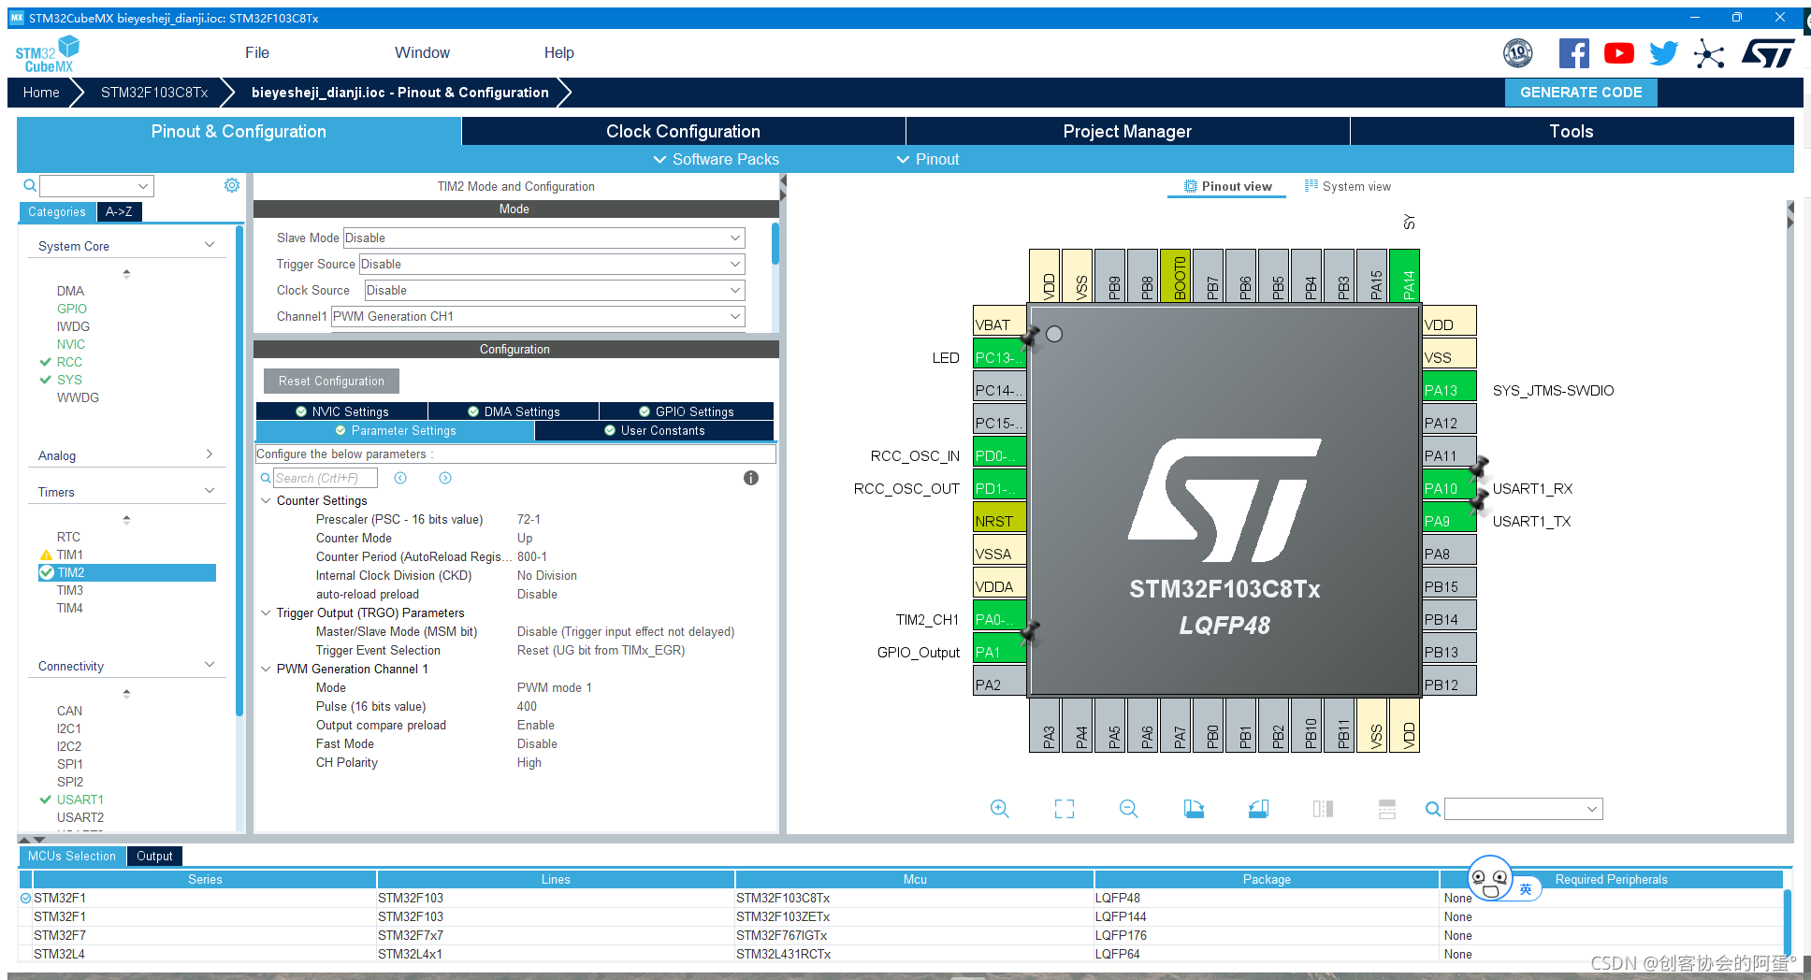Switch to System view
This screenshot has width=1811, height=980.
click(1348, 186)
